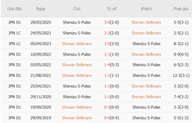Open the 0-6 score from 29/09/2019
The width and height of the screenshot is (192, 123).
pos(107,118)
